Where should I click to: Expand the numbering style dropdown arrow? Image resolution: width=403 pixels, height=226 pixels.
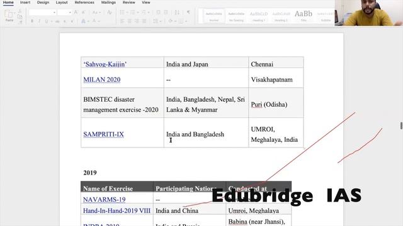coord(137,13)
